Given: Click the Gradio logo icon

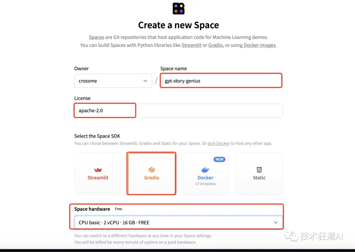Looking at the screenshot, I should 152,170.
